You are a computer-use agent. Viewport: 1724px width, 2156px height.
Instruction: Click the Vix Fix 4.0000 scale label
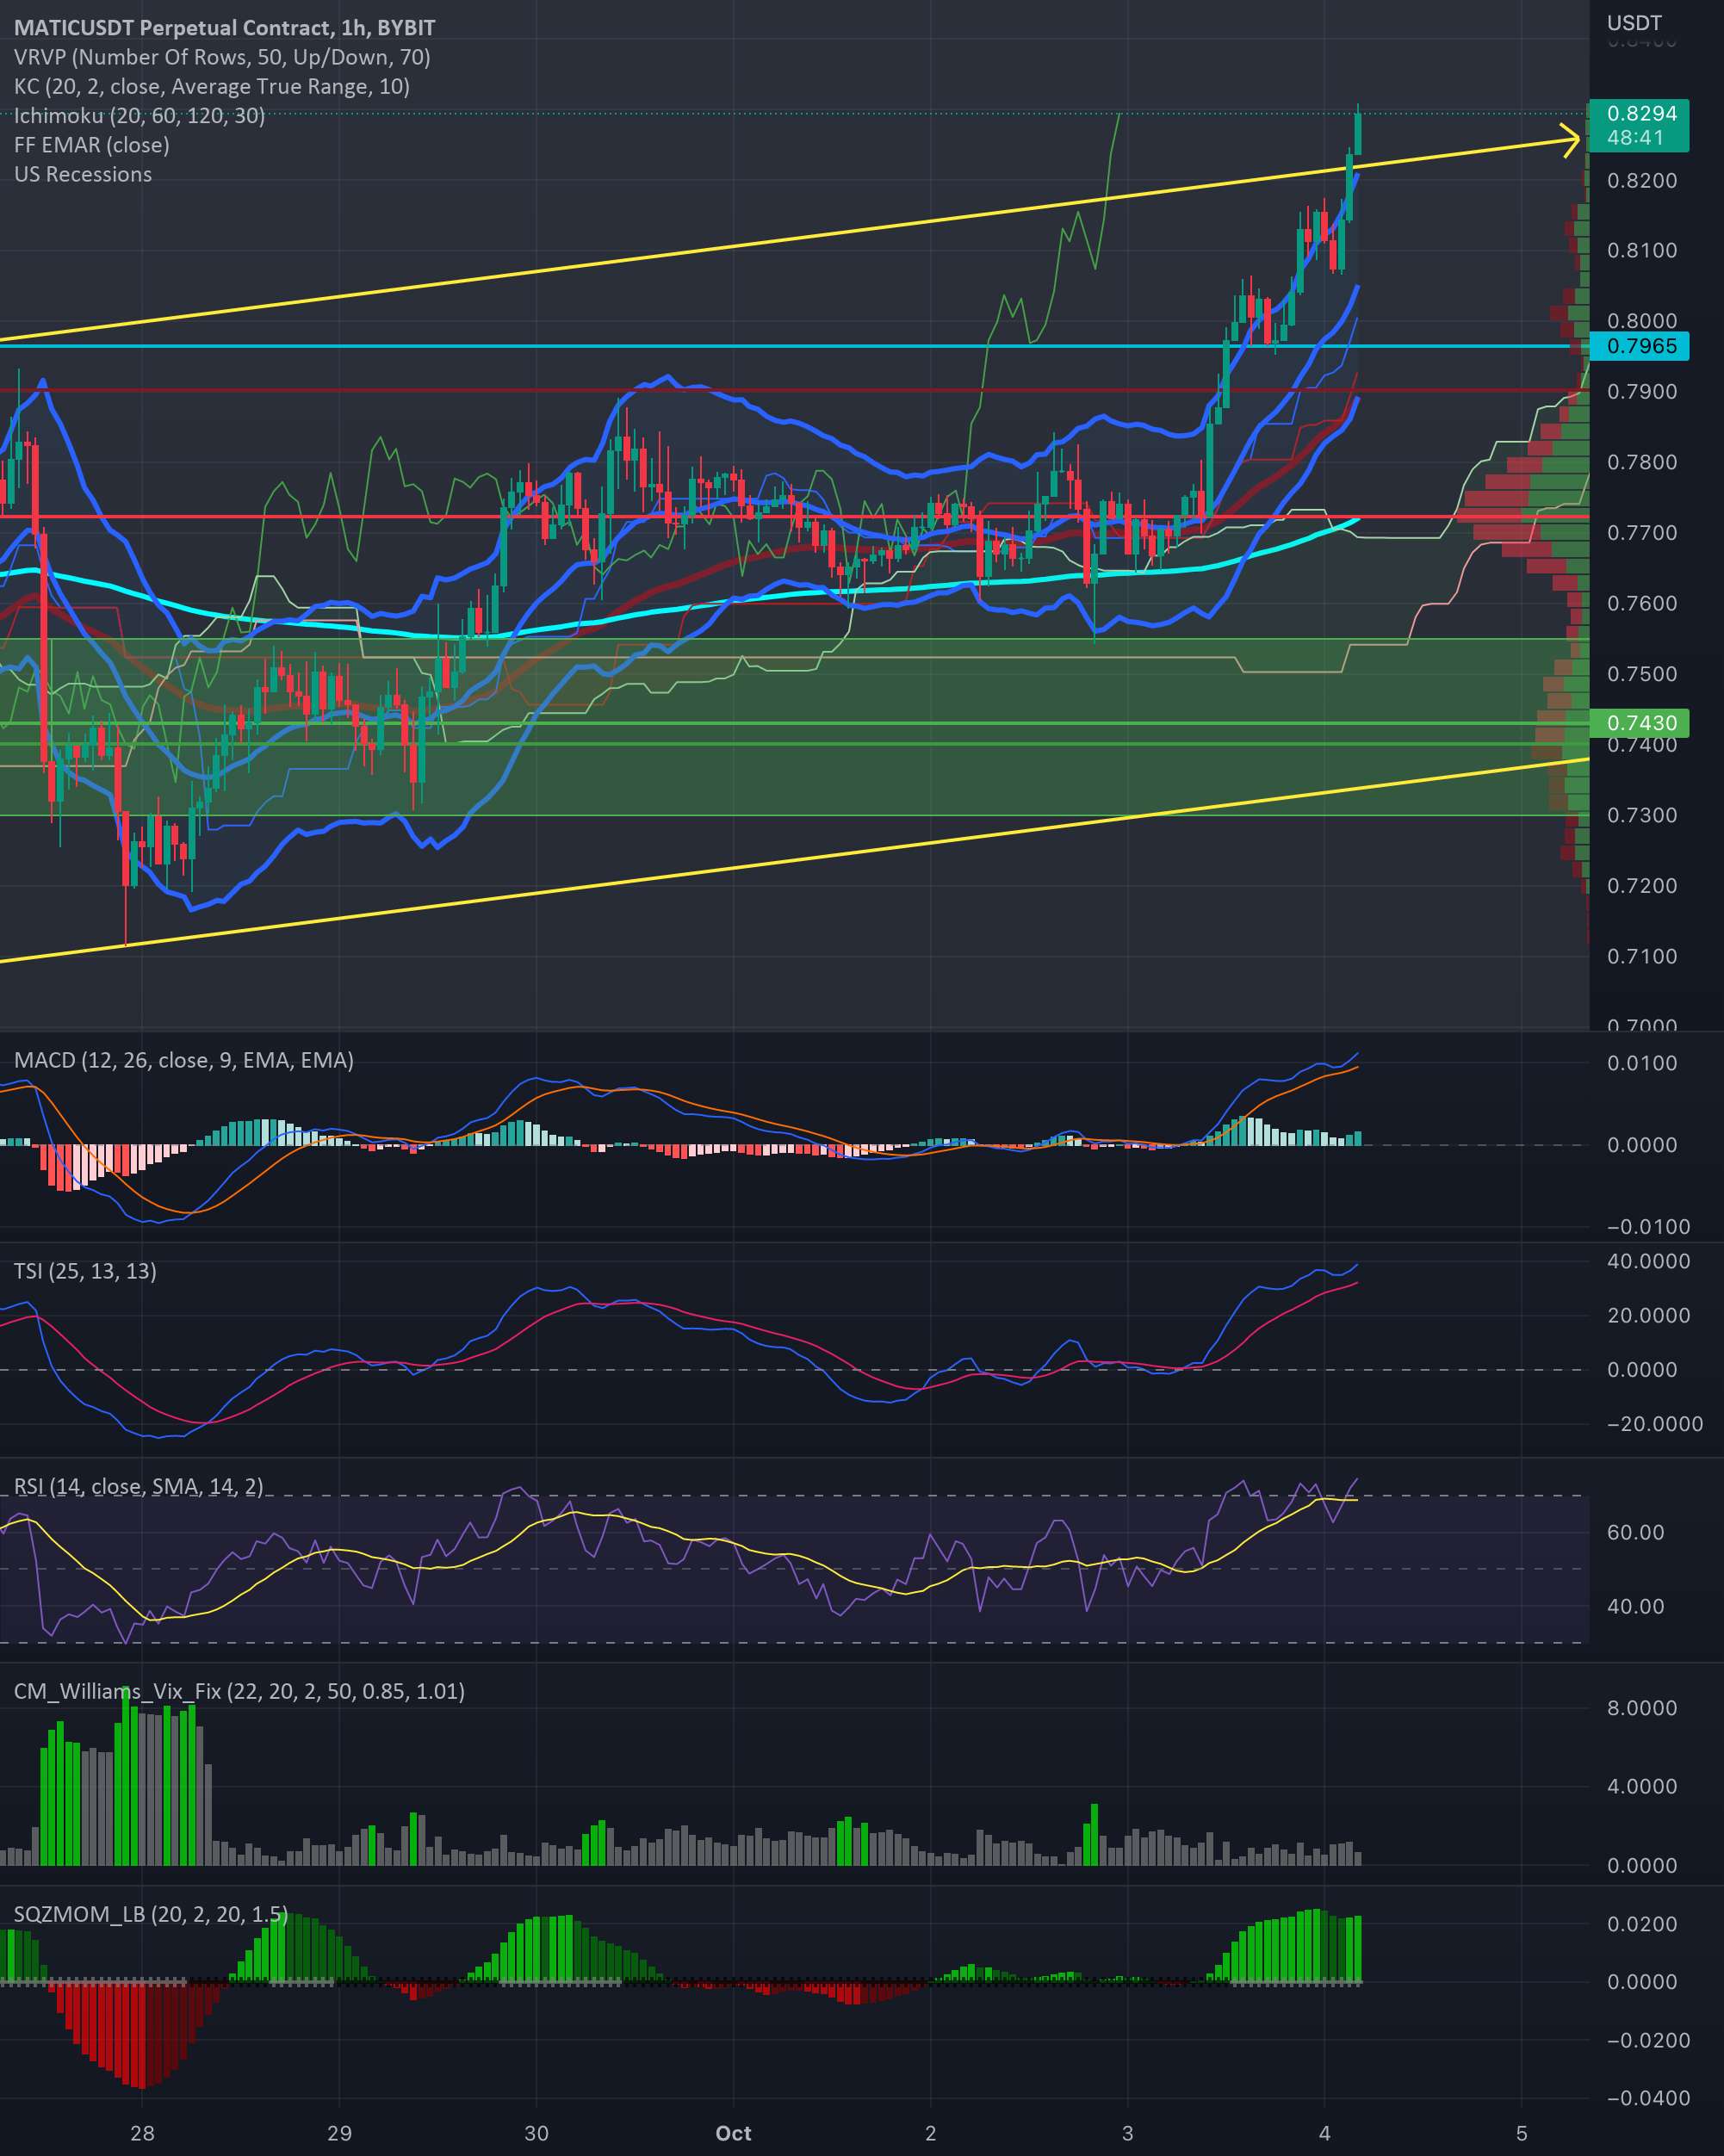pos(1642,1786)
